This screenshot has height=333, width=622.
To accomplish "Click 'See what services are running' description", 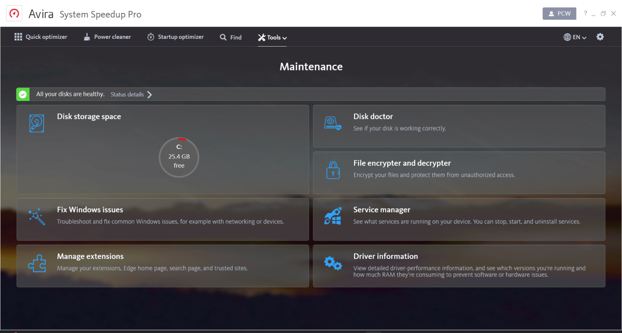I will [467, 222].
